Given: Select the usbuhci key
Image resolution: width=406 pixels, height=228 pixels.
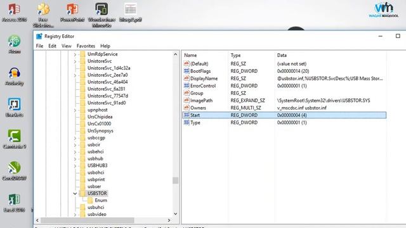Looking at the screenshot, I should click(x=96, y=207).
